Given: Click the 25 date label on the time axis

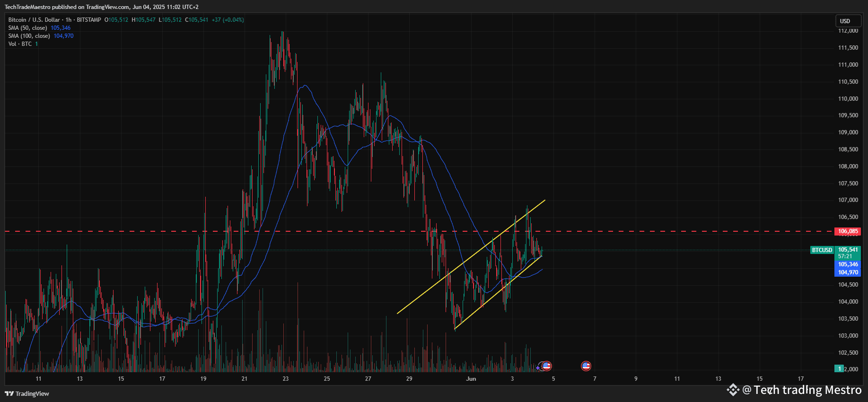Looking at the screenshot, I should coord(327,379).
